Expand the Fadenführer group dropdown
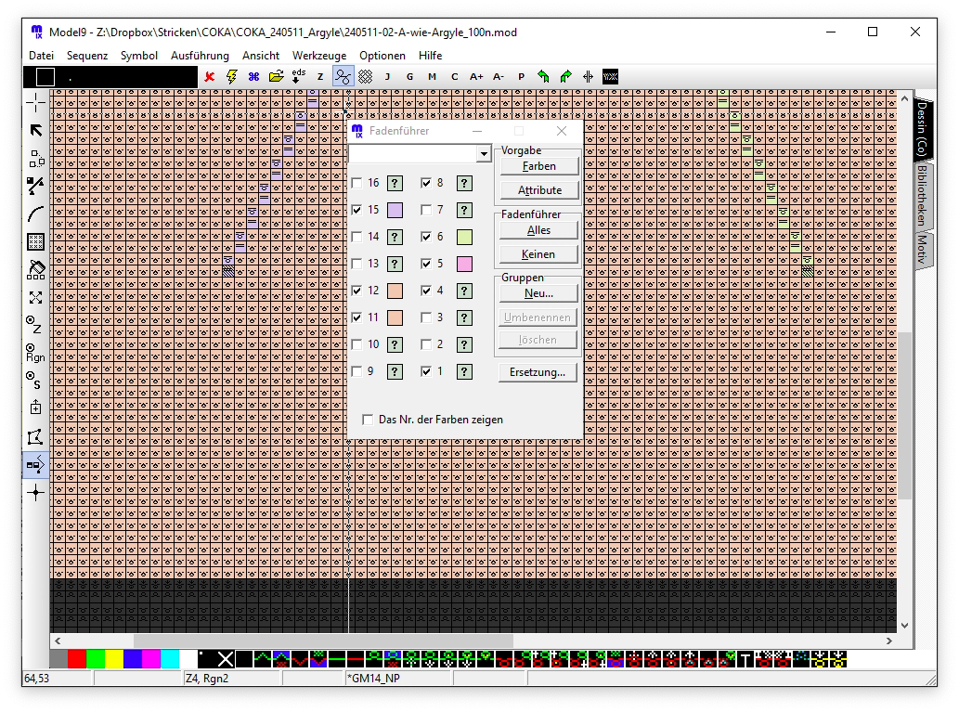The height and width of the screenshot is (712, 959). pos(483,154)
